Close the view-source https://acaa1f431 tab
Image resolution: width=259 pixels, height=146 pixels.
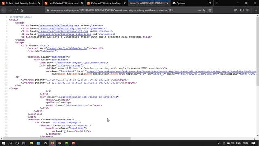(167, 3)
